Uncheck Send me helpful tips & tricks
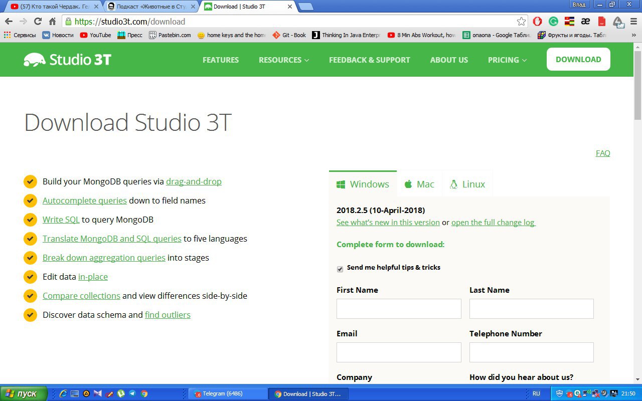Viewport: 642px width, 401px height. tap(340, 269)
